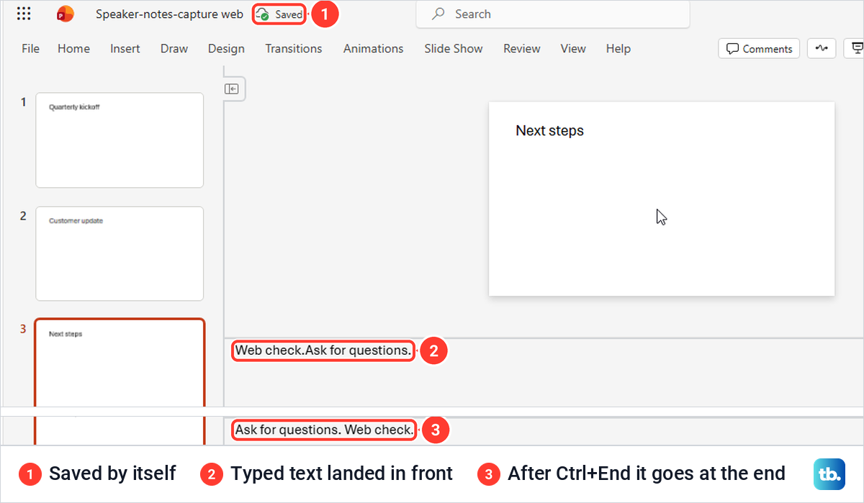Click the Present icon at far right

856,48
